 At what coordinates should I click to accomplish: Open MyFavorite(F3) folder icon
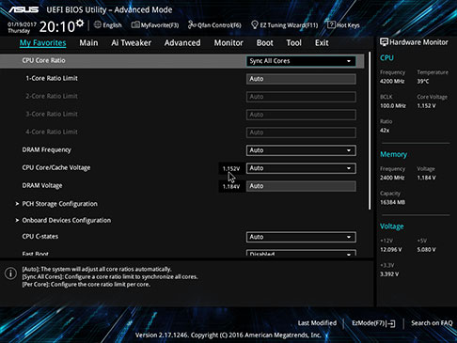pyautogui.click(x=135, y=24)
